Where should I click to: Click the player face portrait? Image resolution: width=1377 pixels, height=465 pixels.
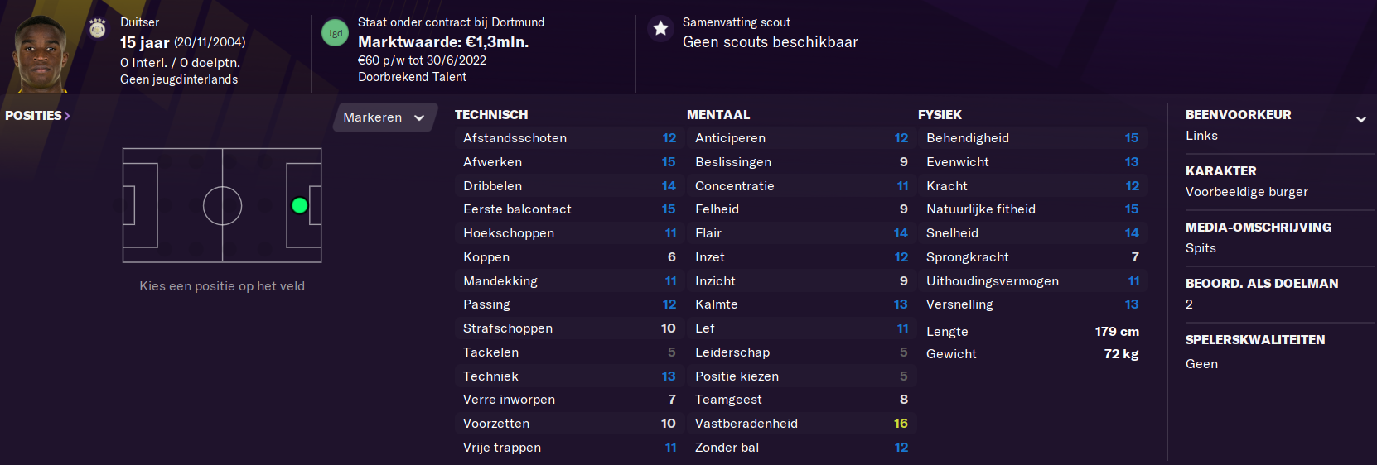click(40, 54)
